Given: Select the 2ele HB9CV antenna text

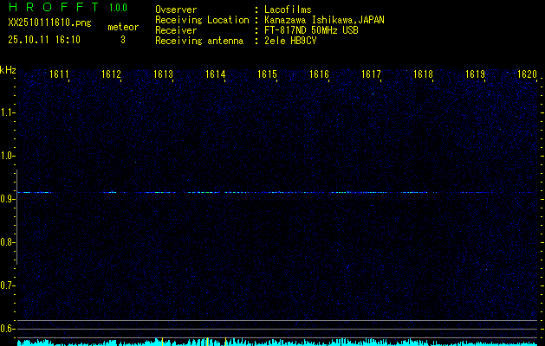Looking at the screenshot, I should 290,40.
